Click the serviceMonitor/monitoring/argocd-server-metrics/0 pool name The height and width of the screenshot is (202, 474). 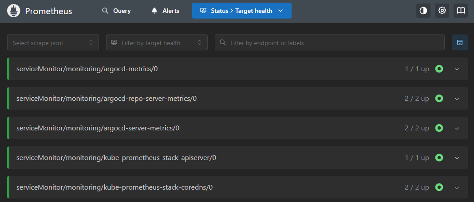click(98, 128)
